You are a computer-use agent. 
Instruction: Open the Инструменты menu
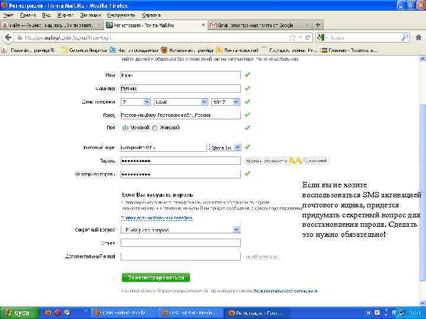pos(121,15)
